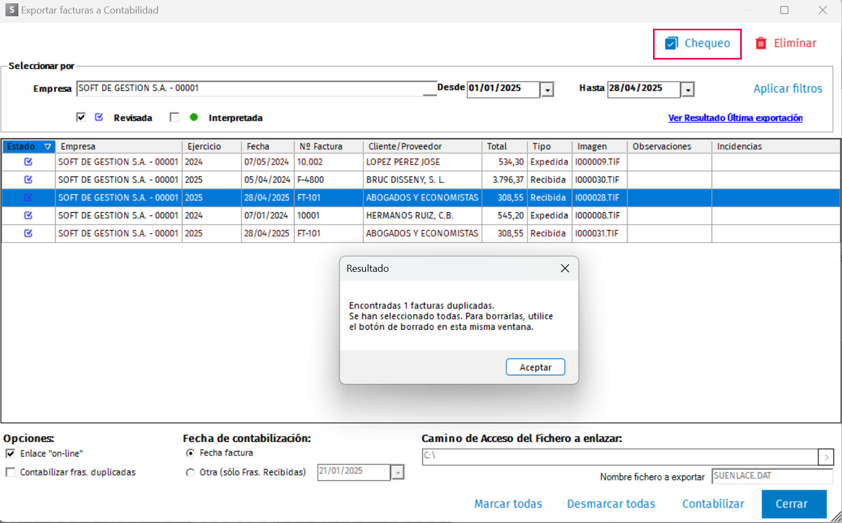Browse file path with arrow button

click(826, 457)
